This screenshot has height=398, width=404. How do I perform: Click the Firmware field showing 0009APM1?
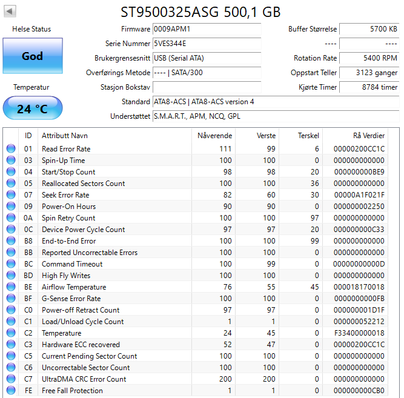click(207, 29)
